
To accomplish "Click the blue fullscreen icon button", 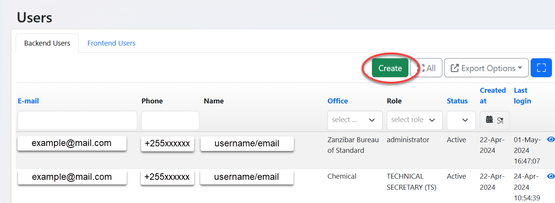I will (541, 68).
